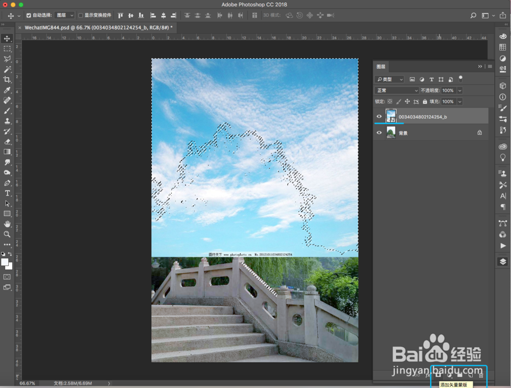Screen dimensions: 511x388
Task: Open the Gradient tool
Action: pyautogui.click(x=7, y=152)
